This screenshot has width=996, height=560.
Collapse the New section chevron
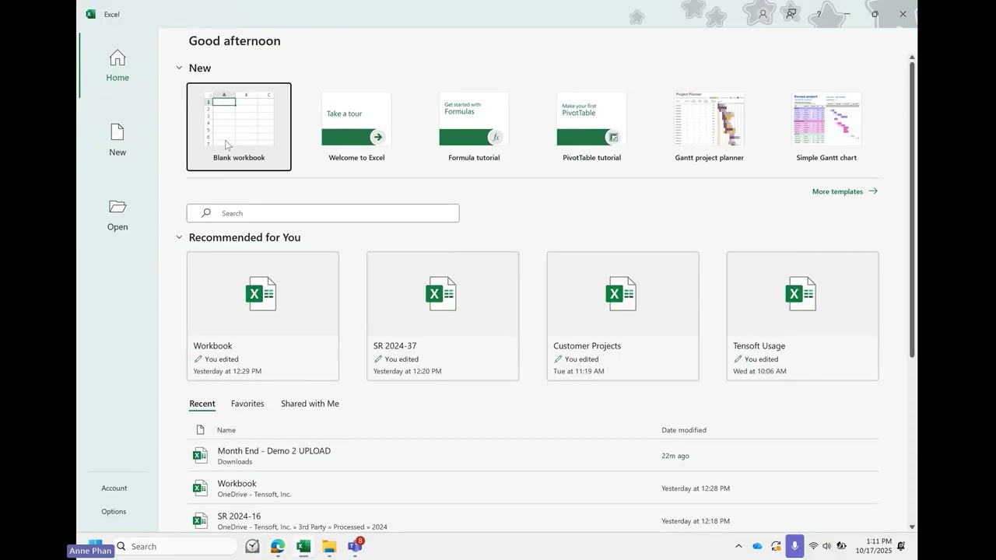179,68
